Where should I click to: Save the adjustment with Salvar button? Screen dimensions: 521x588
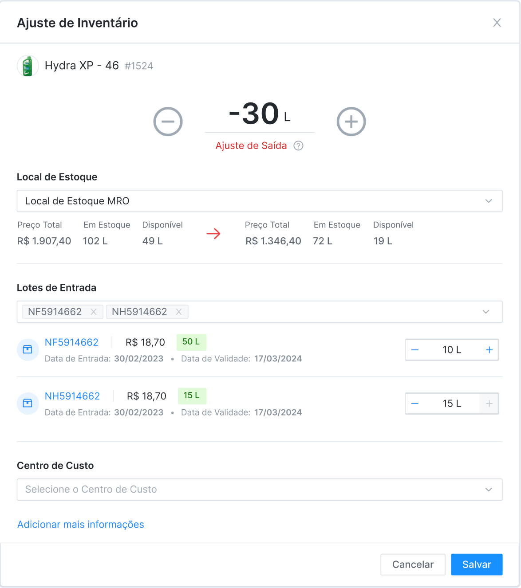pos(476,564)
